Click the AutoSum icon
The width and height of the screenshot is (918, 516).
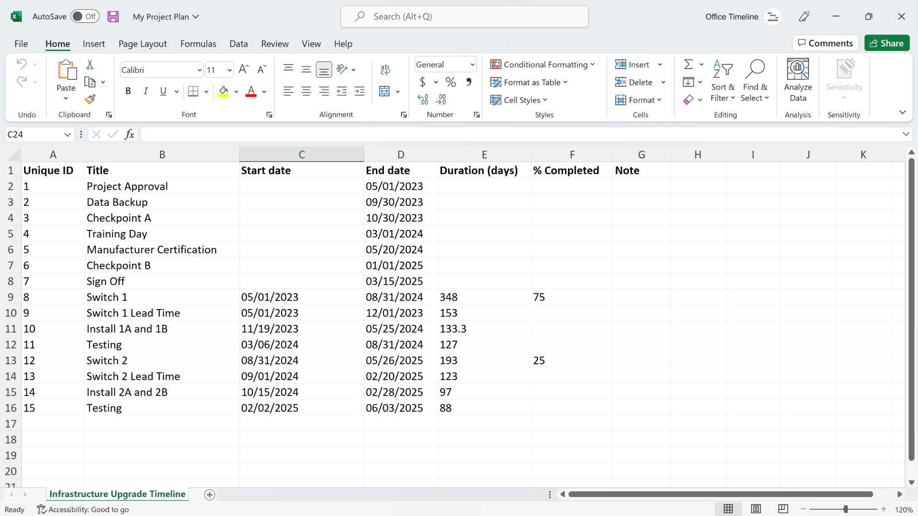point(689,64)
